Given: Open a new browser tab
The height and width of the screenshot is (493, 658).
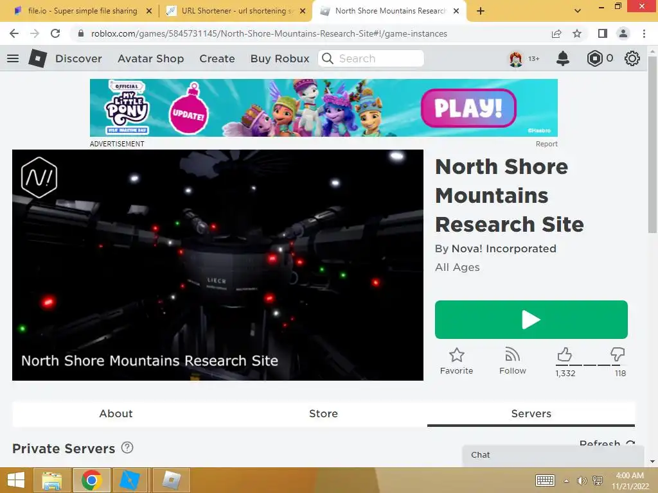Looking at the screenshot, I should (x=481, y=11).
